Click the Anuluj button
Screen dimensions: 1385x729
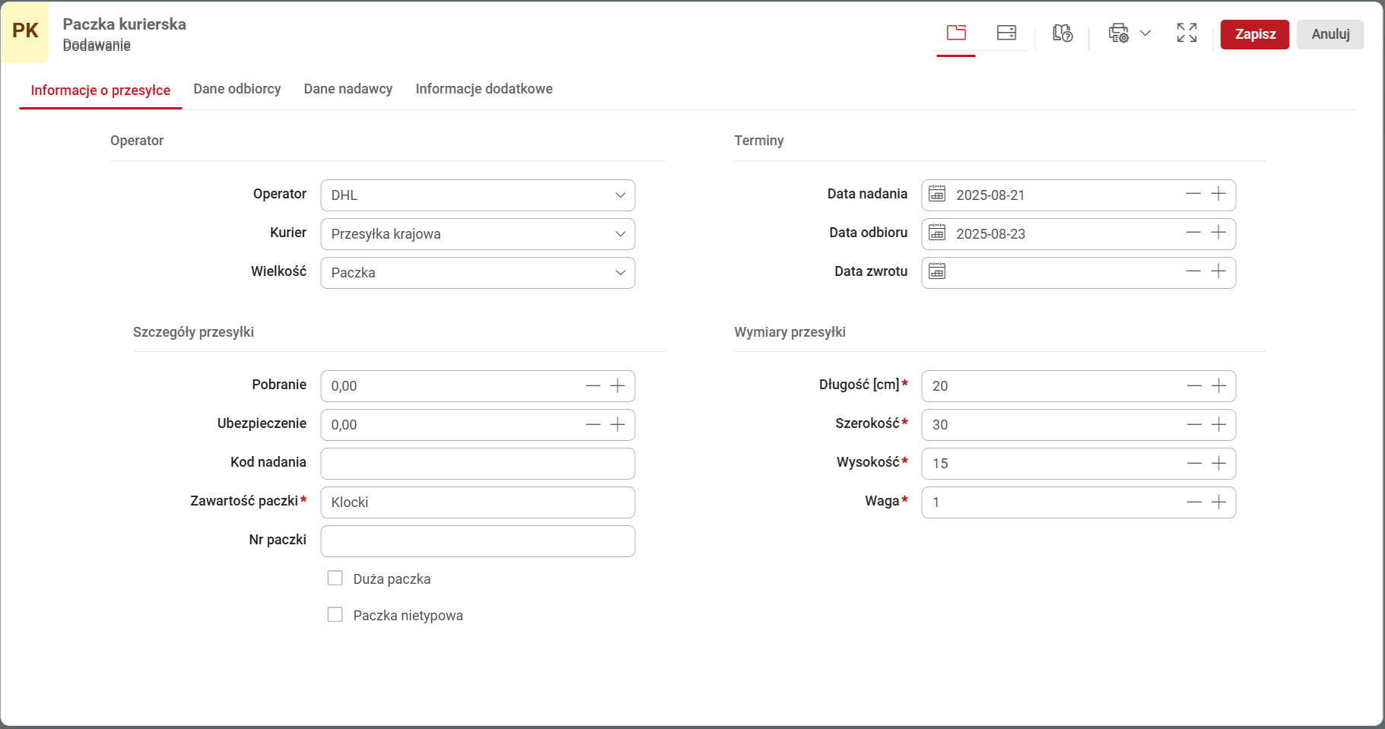point(1329,34)
